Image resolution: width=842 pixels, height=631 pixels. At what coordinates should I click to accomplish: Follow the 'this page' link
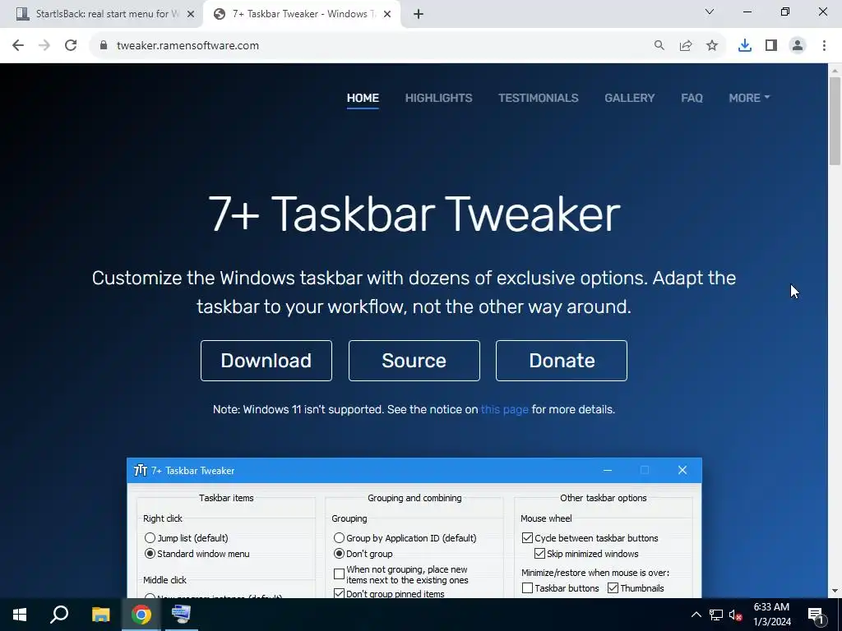tap(504, 409)
